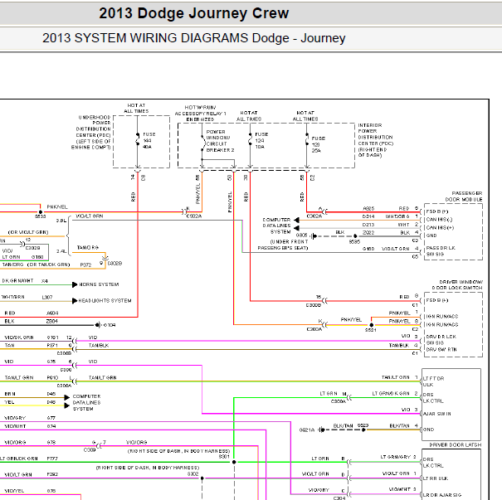
Task: Click the FUSE 124 10A label
Action: pos(261,140)
